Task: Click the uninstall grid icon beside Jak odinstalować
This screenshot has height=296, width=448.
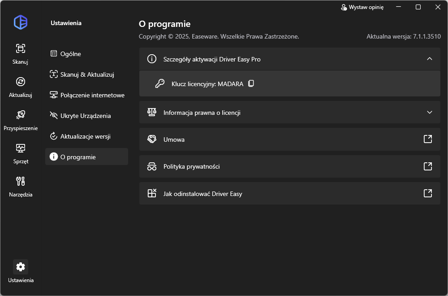Action: click(x=152, y=193)
